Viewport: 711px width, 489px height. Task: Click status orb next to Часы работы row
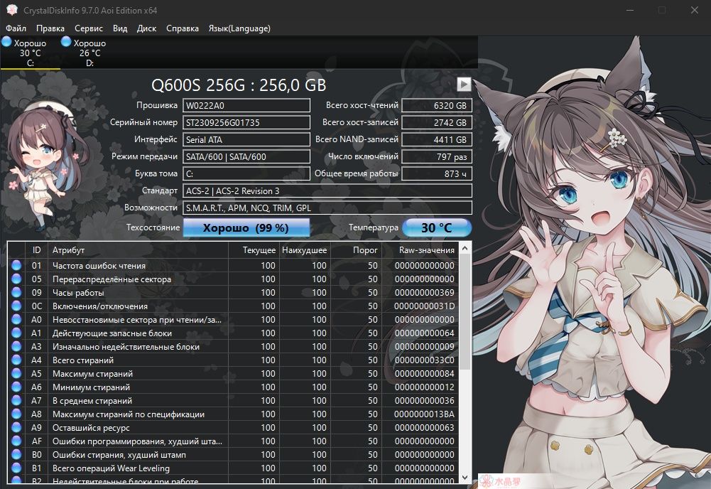[16, 292]
